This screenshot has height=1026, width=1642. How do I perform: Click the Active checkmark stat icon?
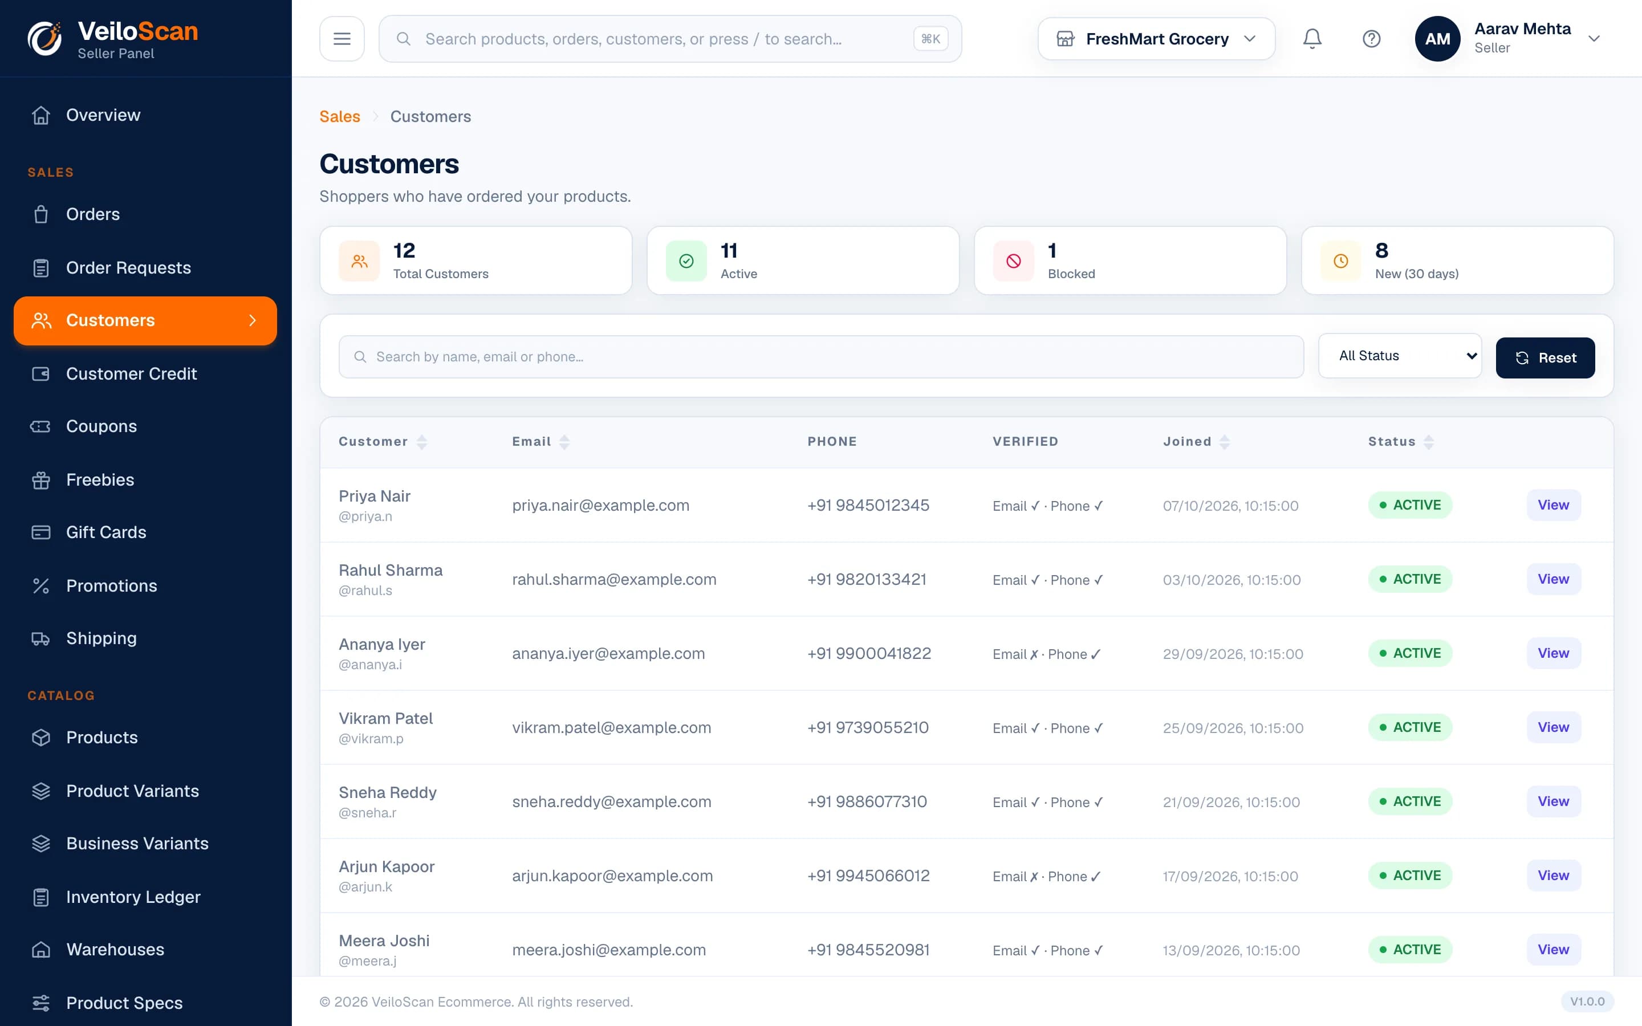pyautogui.click(x=686, y=260)
